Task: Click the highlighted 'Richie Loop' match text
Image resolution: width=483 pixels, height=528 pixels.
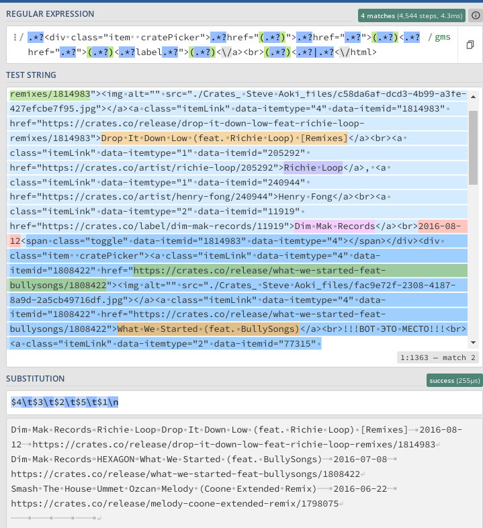Action: 313,168
